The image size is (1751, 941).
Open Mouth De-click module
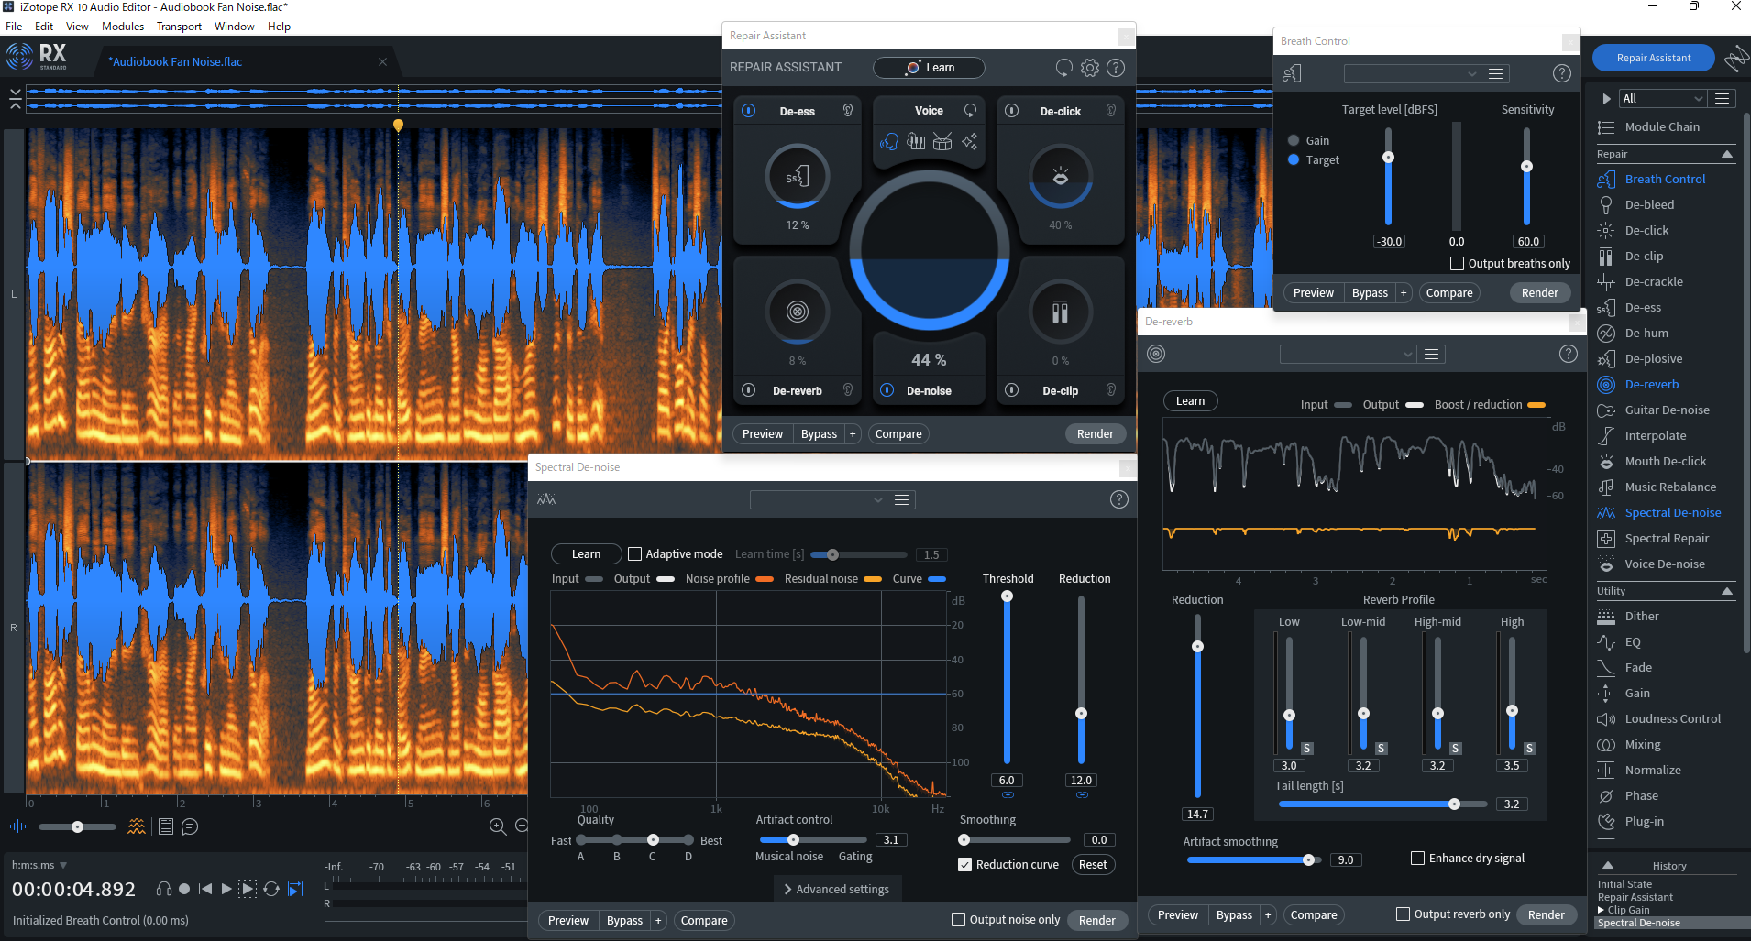pyautogui.click(x=1664, y=461)
